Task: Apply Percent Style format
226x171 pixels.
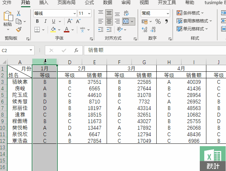Action: [158, 22]
